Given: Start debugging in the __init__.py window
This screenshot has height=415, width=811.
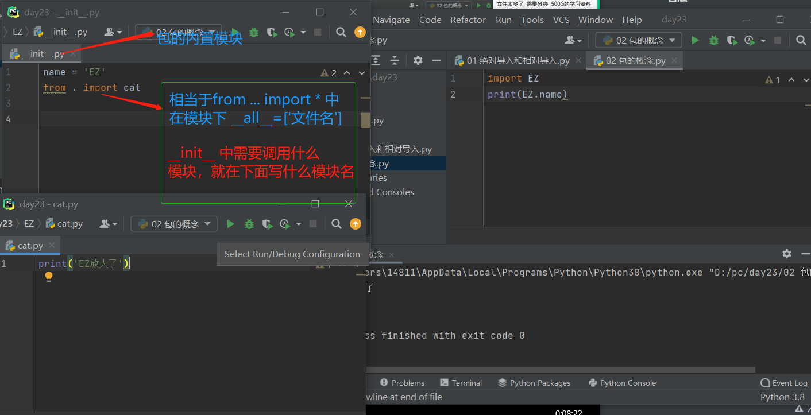Looking at the screenshot, I should tap(253, 32).
